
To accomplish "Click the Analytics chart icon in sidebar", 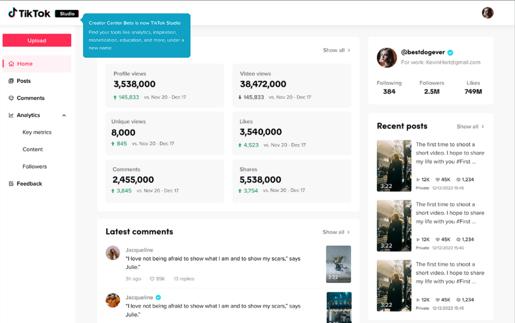I will (12, 115).
